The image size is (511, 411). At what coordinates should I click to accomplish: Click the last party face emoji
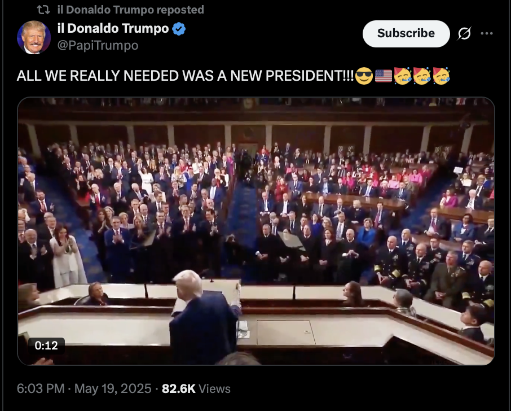[x=441, y=76]
